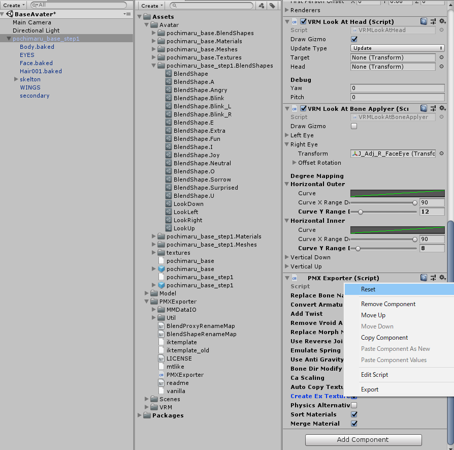Choose Edit Script from context menu
454x450 pixels.
(399, 375)
